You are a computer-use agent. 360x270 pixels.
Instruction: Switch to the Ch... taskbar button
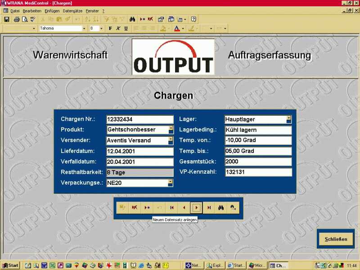pyautogui.click(x=278, y=265)
